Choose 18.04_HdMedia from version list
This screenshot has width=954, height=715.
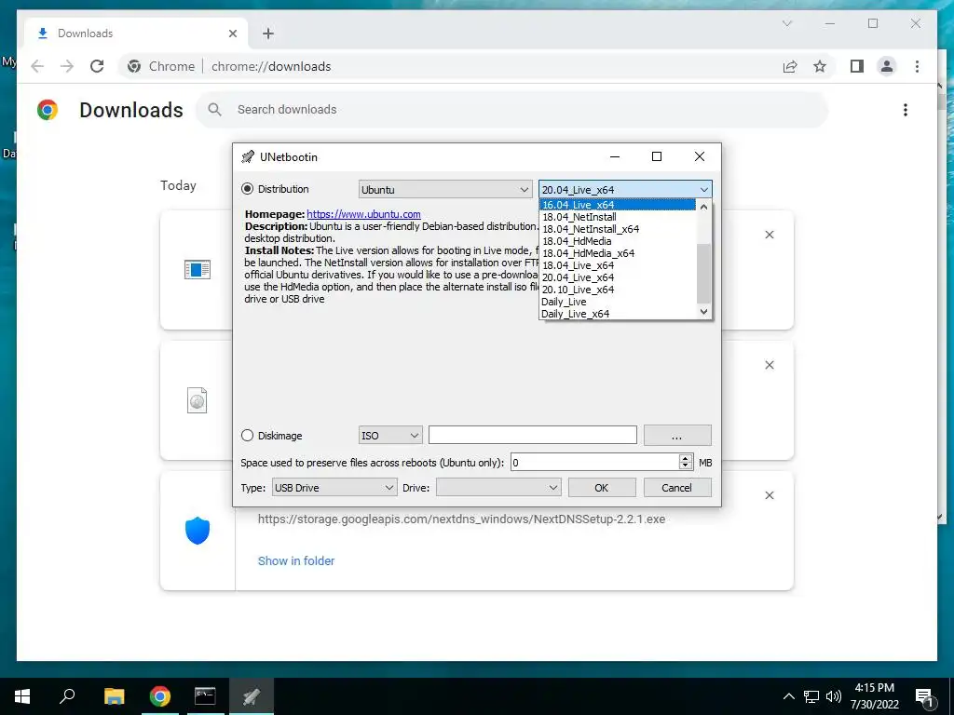[618, 241]
